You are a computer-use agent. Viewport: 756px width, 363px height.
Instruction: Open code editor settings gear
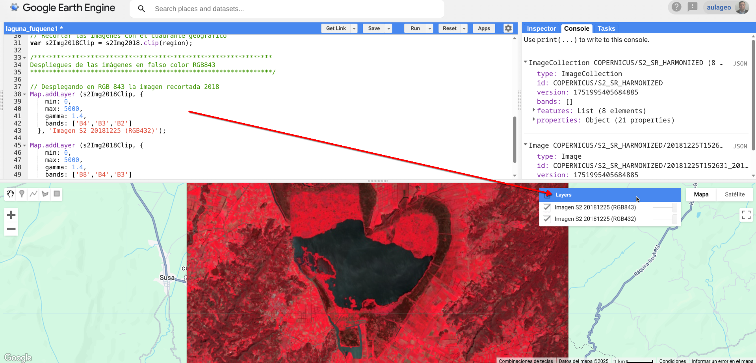point(508,28)
